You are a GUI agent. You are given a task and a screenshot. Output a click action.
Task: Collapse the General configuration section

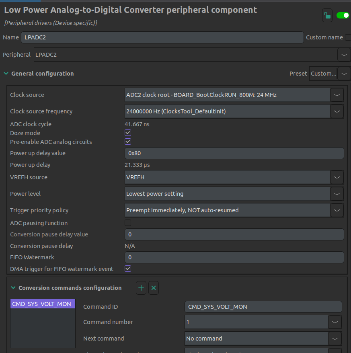[x=6, y=74]
